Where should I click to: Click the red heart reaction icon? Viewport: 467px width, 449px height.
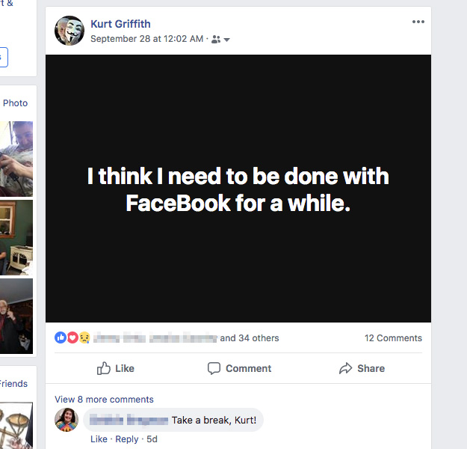pyautogui.click(x=72, y=337)
